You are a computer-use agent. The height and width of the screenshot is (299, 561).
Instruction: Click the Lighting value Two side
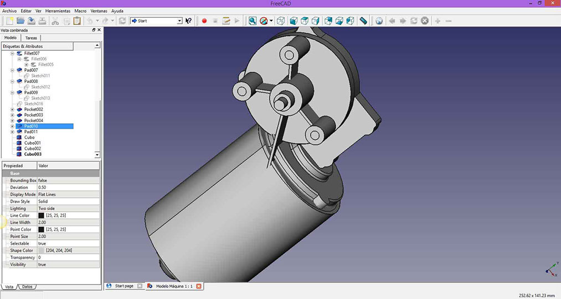point(68,208)
